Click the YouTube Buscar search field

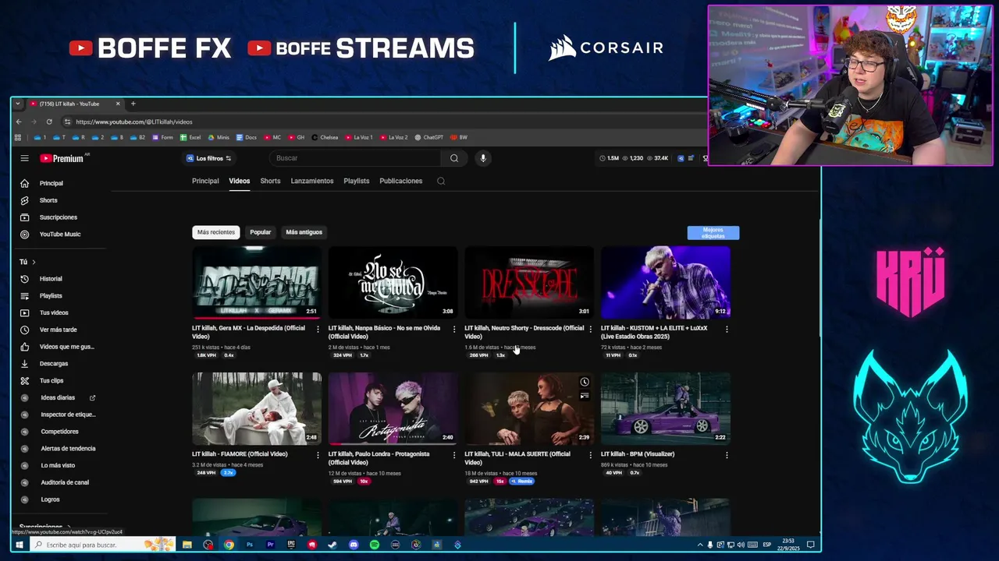point(356,158)
